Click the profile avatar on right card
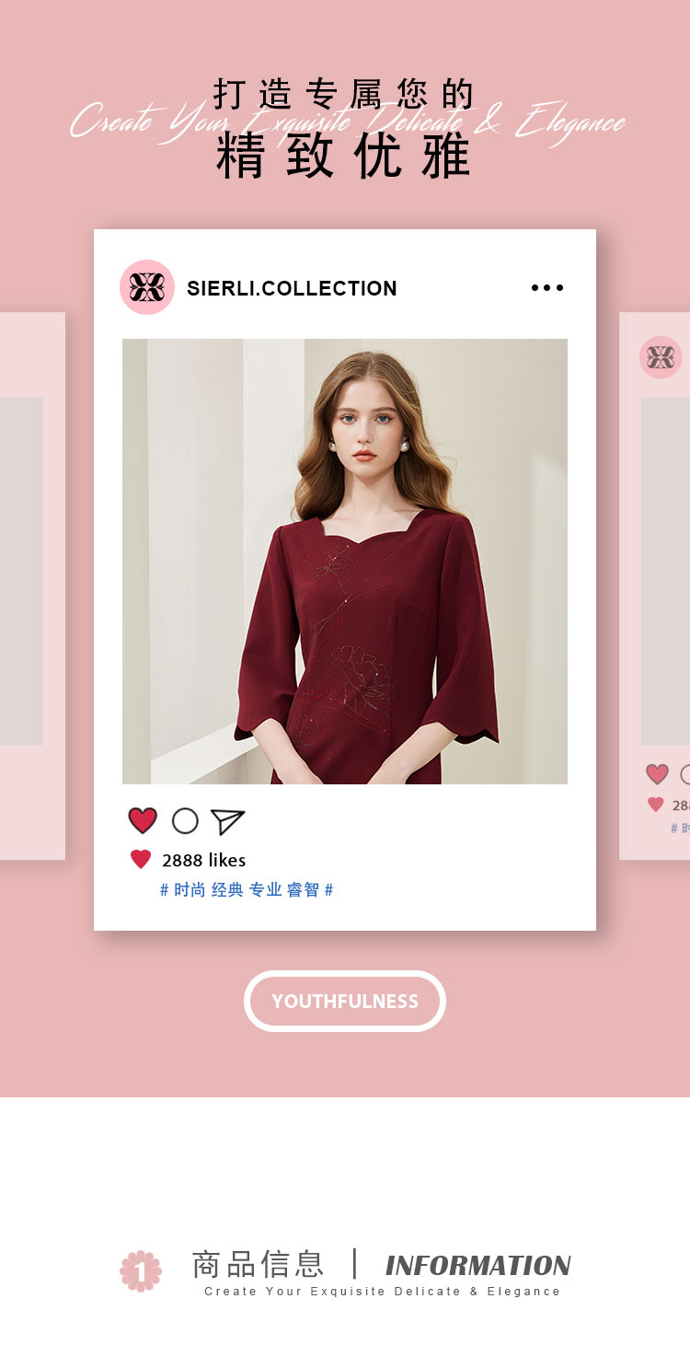Screen dimensions: 690x1345 click(661, 357)
